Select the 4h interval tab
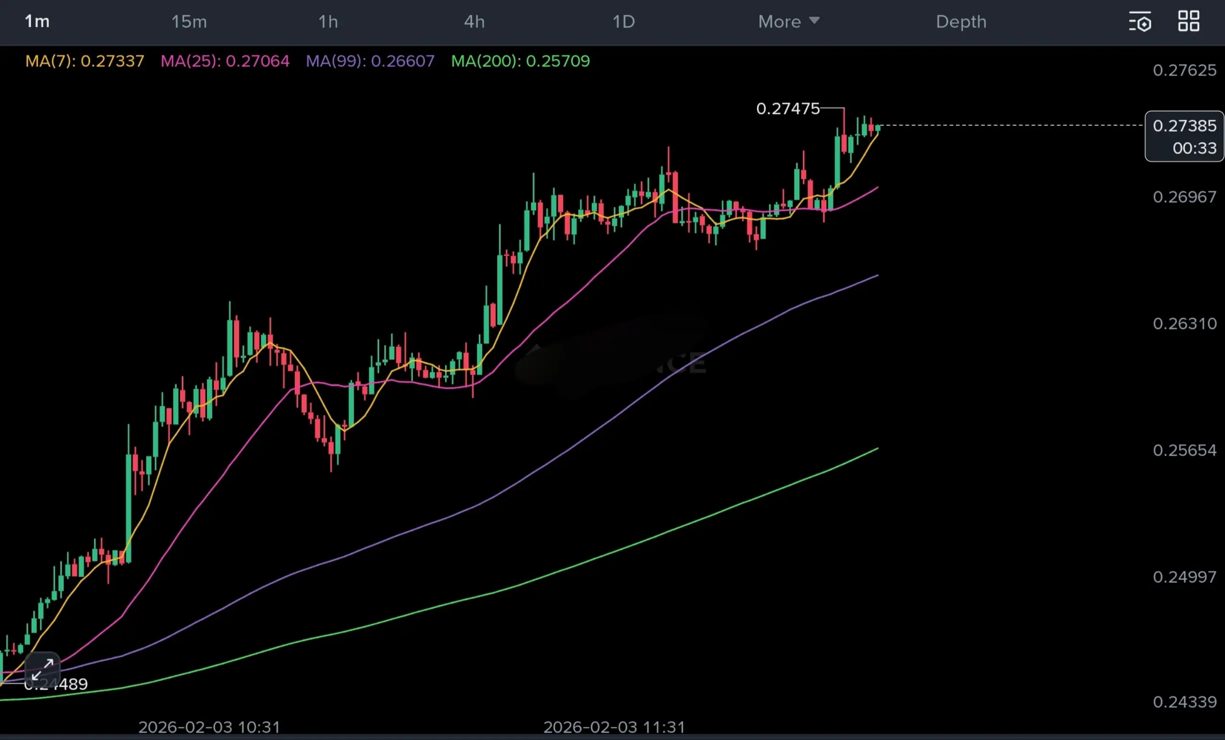The height and width of the screenshot is (740, 1225). point(474,22)
